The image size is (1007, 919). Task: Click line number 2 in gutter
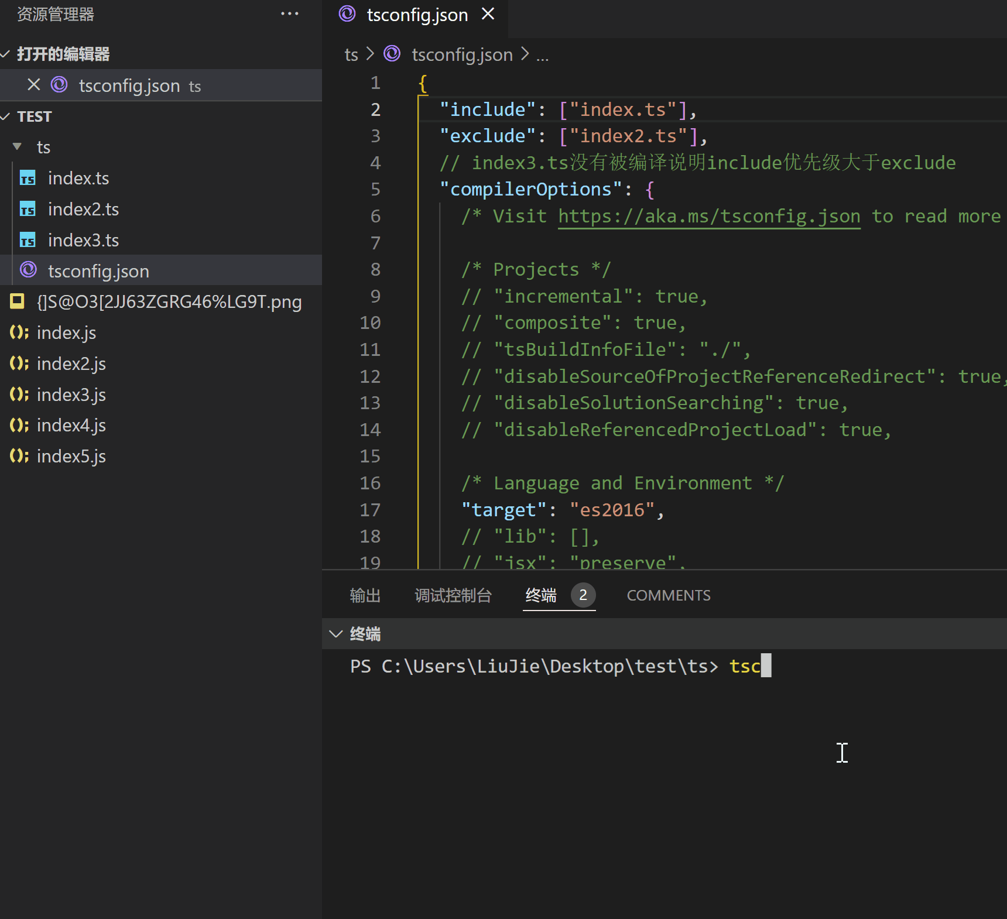(x=375, y=109)
